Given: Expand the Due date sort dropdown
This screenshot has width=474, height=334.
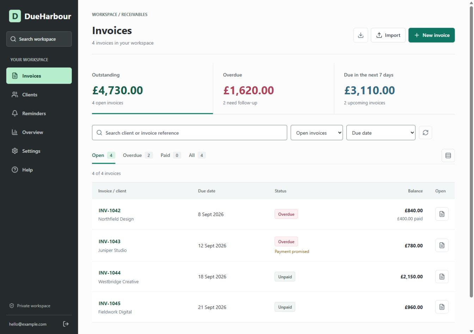Looking at the screenshot, I should (x=381, y=133).
